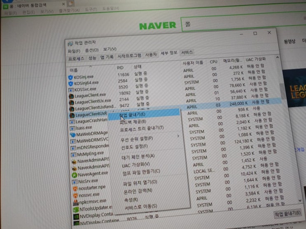Click the 작업 끝내기(E) button at bottom
The image size is (306, 229).
coord(287,214)
